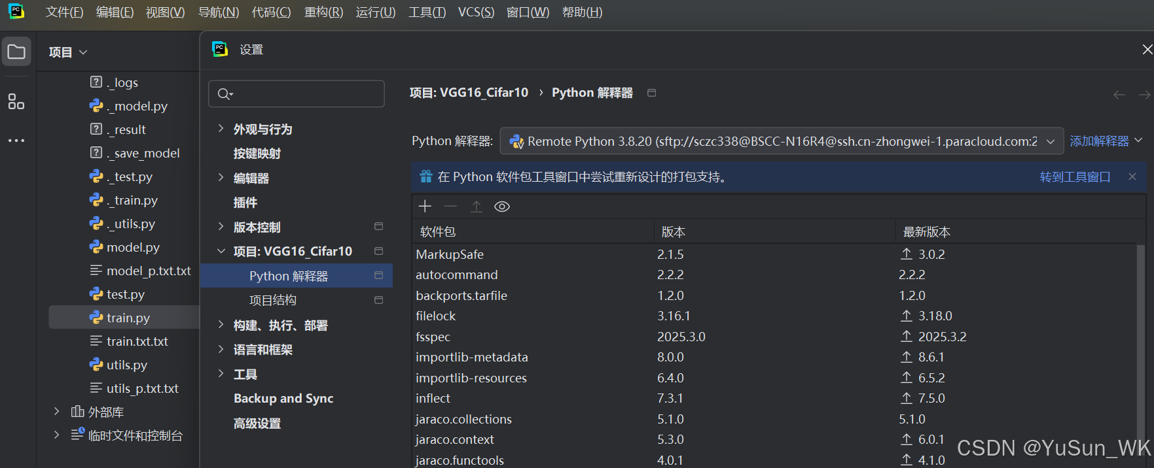The height and width of the screenshot is (468, 1154).
Task: Click the minus icon to uninstall package
Action: [450, 207]
